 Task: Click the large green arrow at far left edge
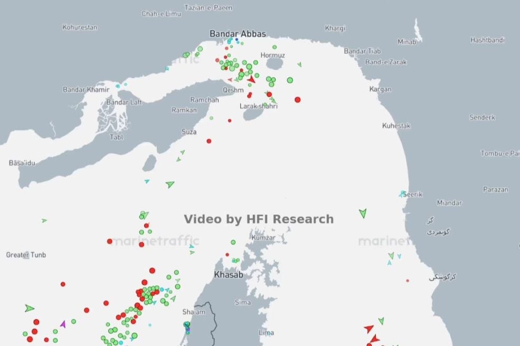click(30, 308)
